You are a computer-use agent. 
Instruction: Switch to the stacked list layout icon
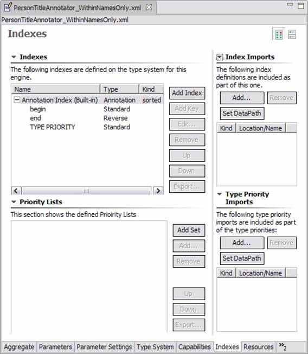[292, 35]
